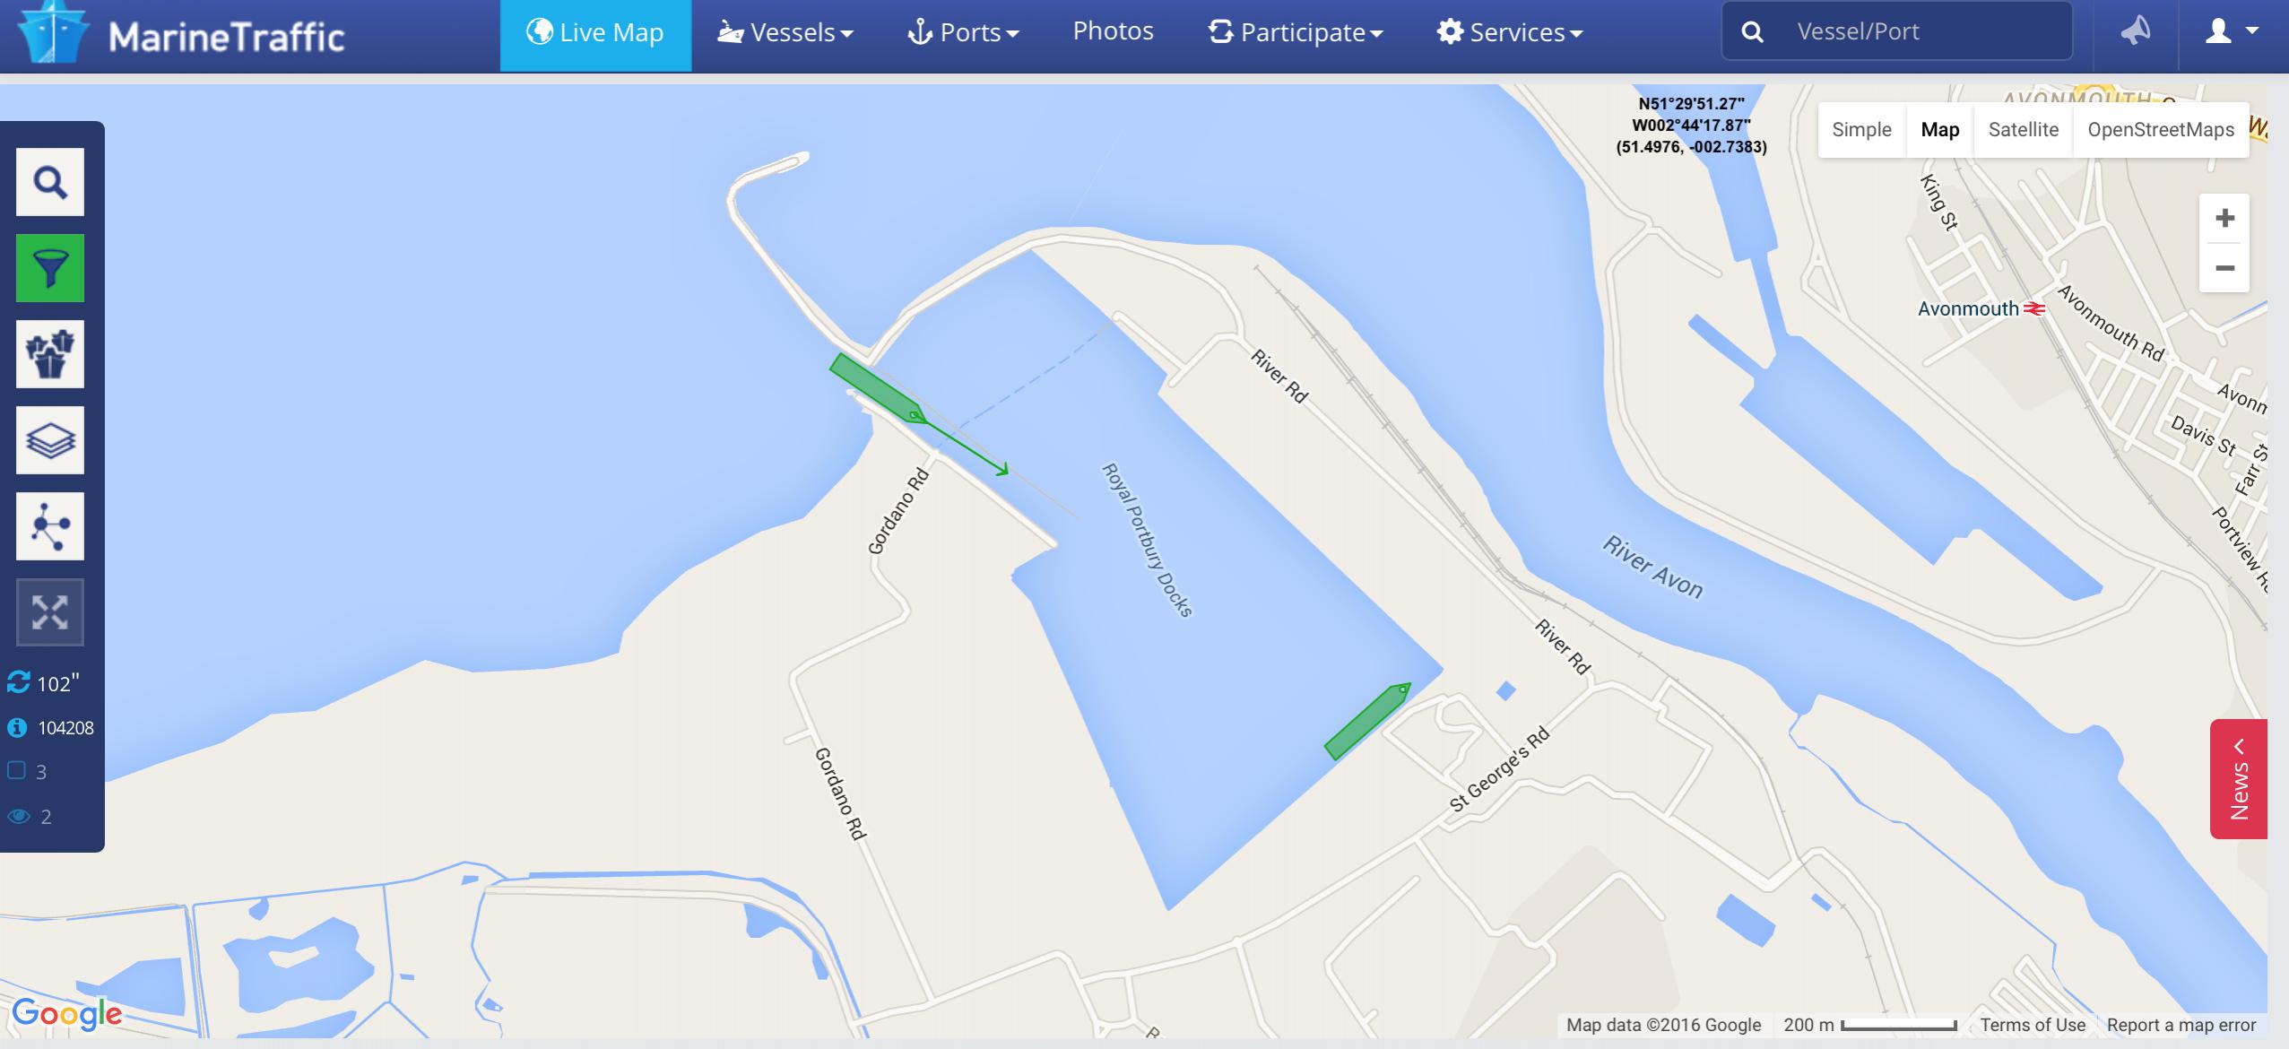The height and width of the screenshot is (1049, 2289).
Task: Click the megaphone notifications icon
Action: [x=2136, y=31]
